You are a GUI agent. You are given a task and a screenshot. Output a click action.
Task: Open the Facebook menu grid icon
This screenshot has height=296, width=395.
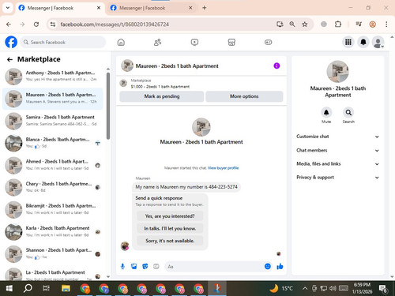348,42
